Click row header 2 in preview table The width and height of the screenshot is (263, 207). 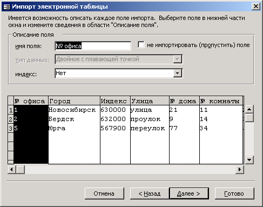click(11, 119)
